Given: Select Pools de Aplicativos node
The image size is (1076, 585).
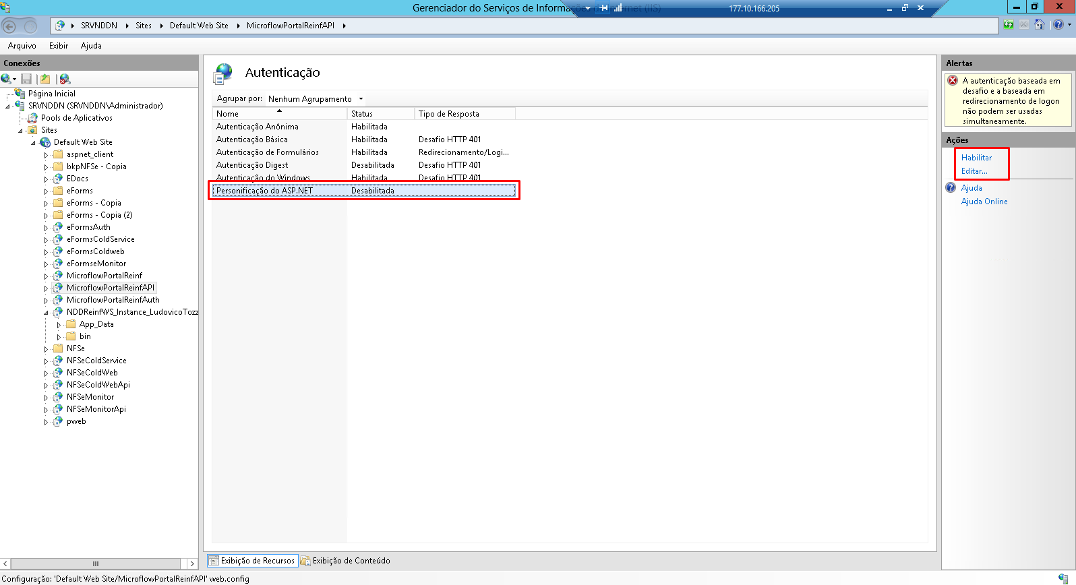Looking at the screenshot, I should (76, 118).
